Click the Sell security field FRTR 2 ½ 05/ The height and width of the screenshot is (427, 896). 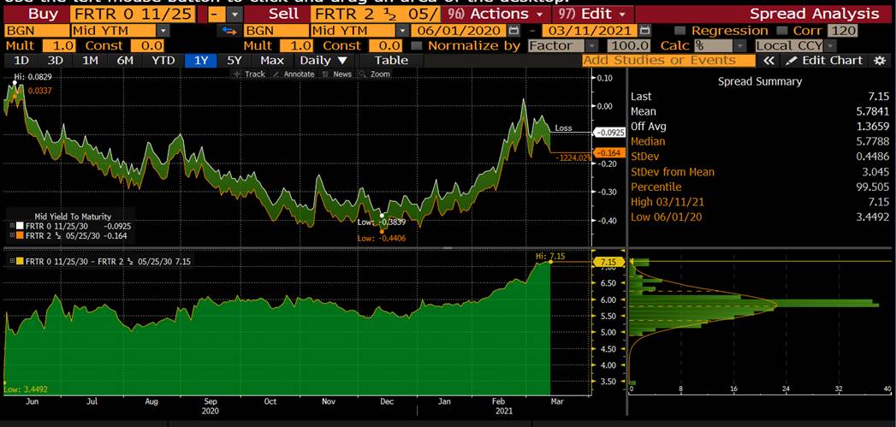pos(376,14)
